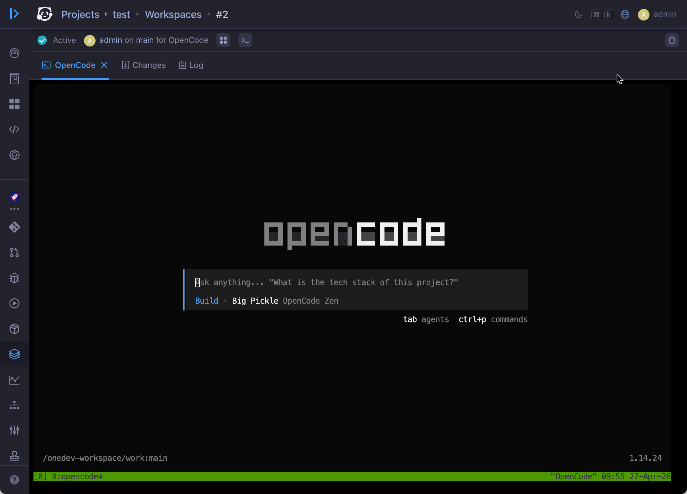Click the OpenCode Zen provider text
Screen dimensions: 687x494
[x=311, y=301]
